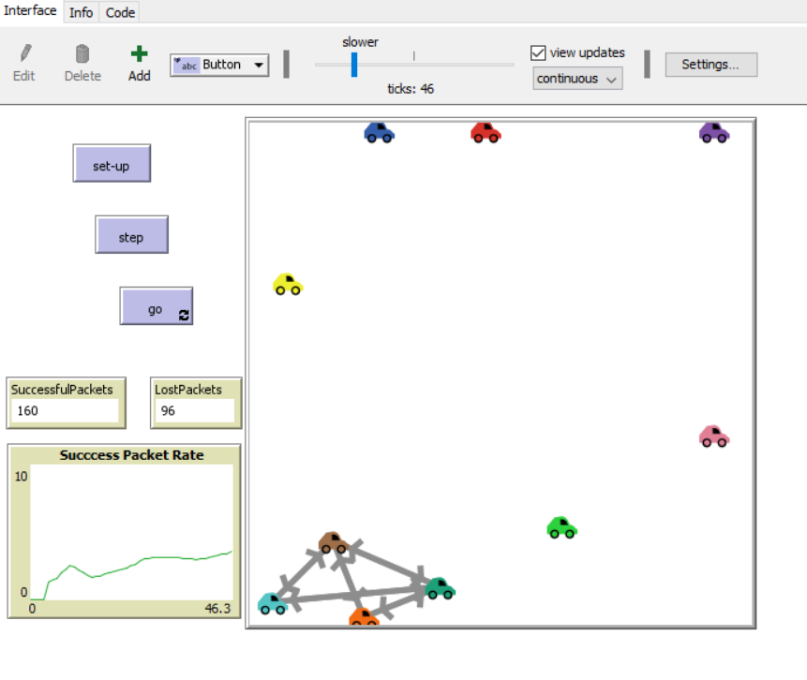
Task: Click the brown car with network links
Action: point(333,542)
